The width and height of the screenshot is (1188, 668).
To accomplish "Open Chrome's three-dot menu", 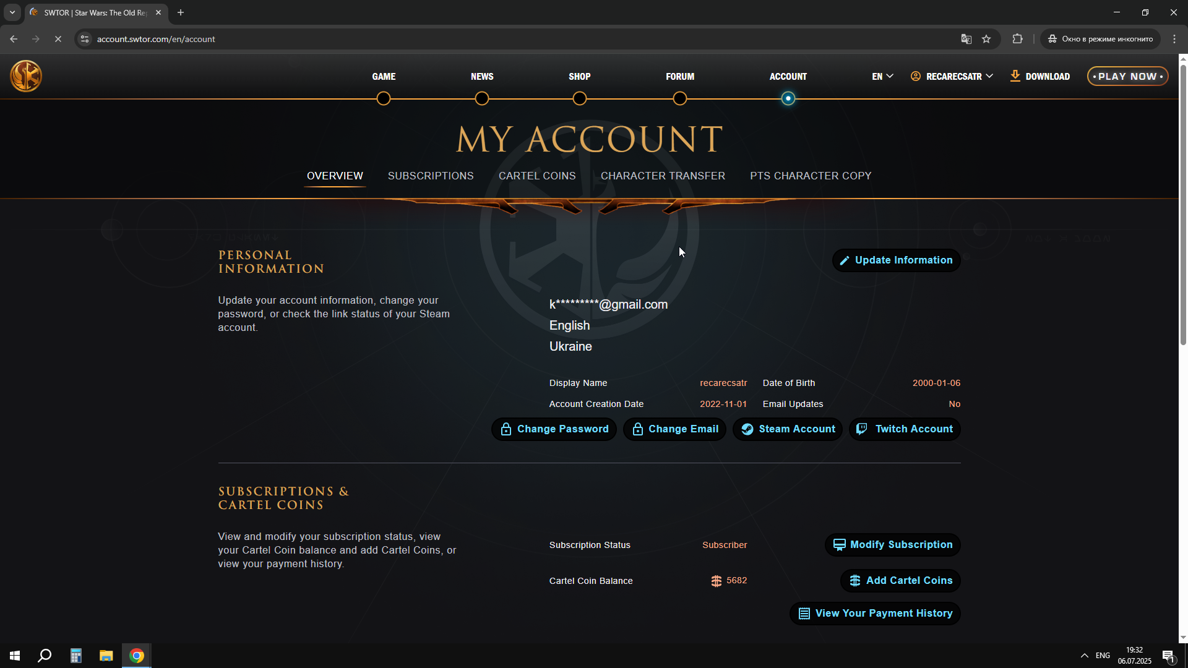I will pos(1174,39).
